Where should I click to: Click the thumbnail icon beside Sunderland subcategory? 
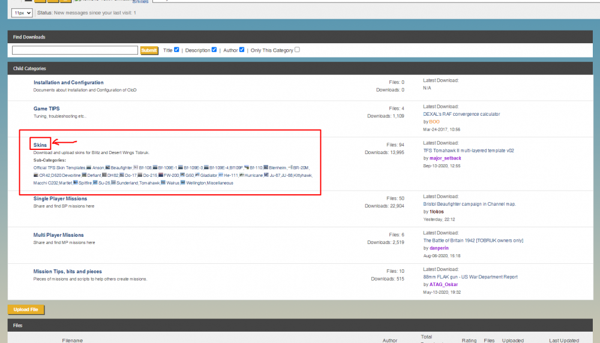point(113,182)
